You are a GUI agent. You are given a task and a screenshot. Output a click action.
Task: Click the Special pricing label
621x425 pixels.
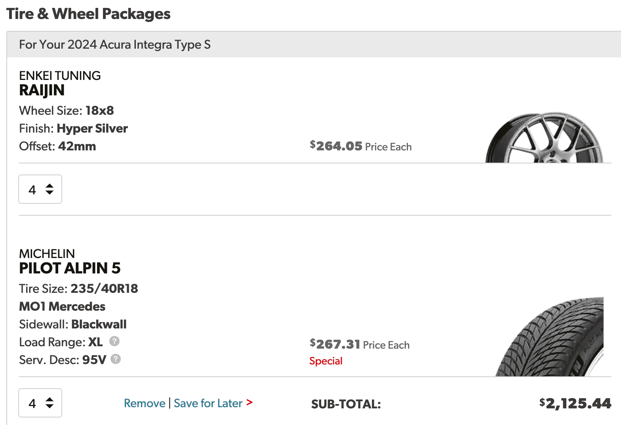326,360
